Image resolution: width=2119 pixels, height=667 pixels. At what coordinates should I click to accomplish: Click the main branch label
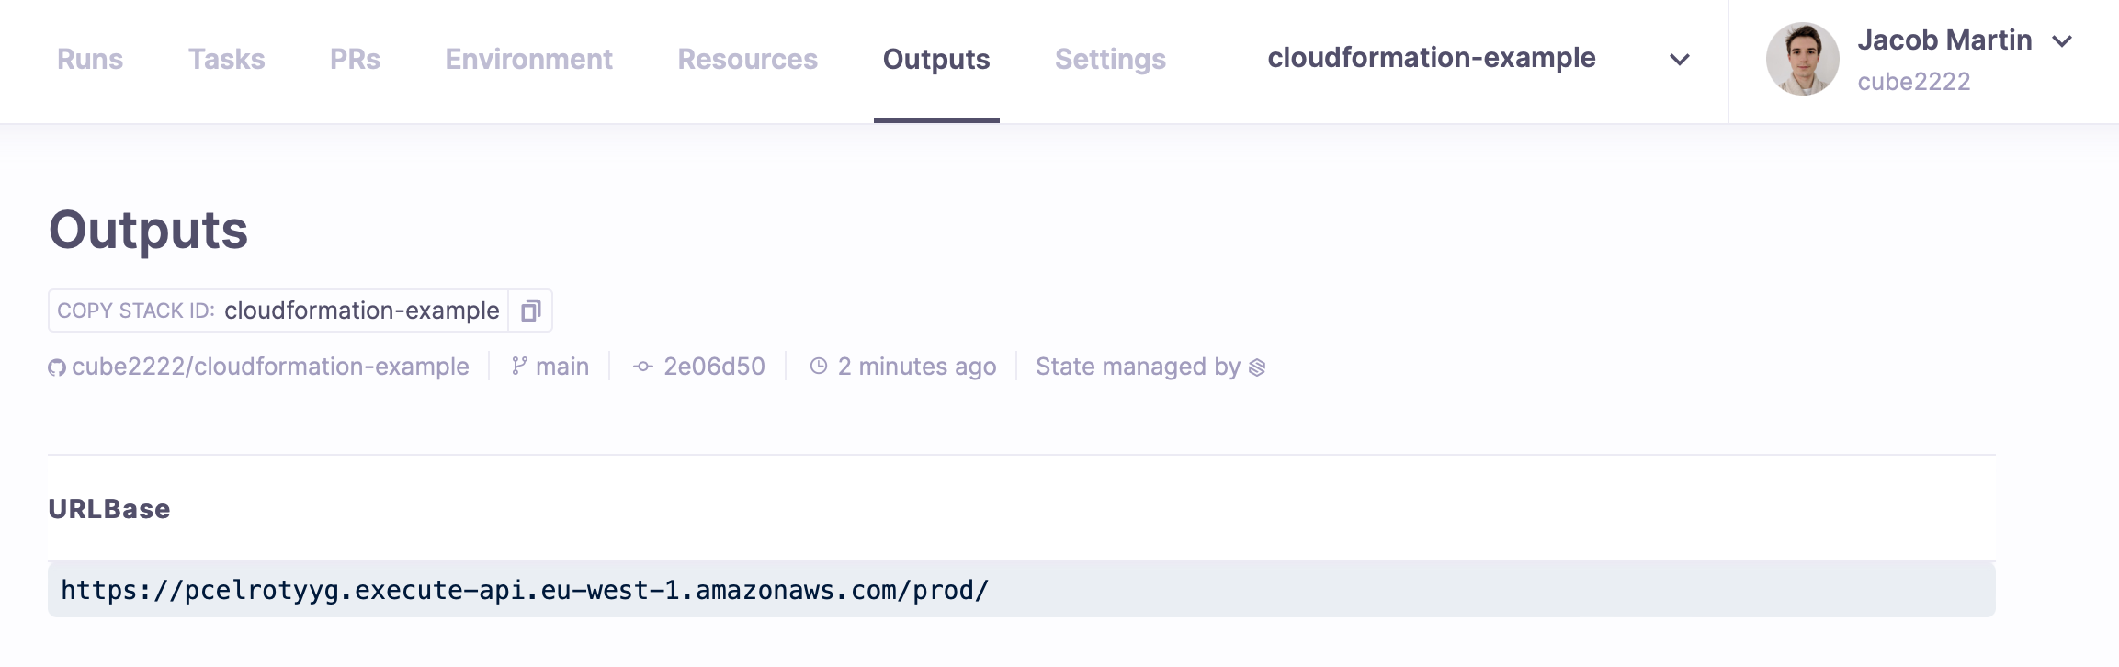point(562,366)
